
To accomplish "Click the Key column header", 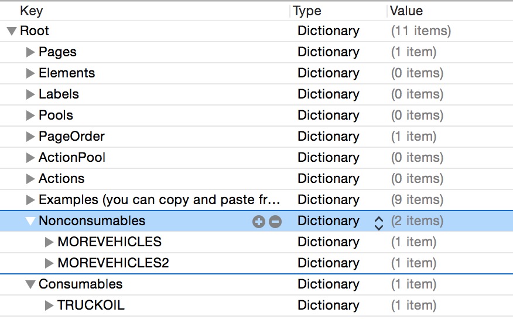I will 32,11.
